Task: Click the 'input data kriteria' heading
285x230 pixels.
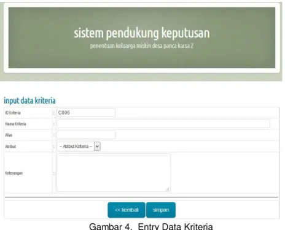Action: point(29,101)
